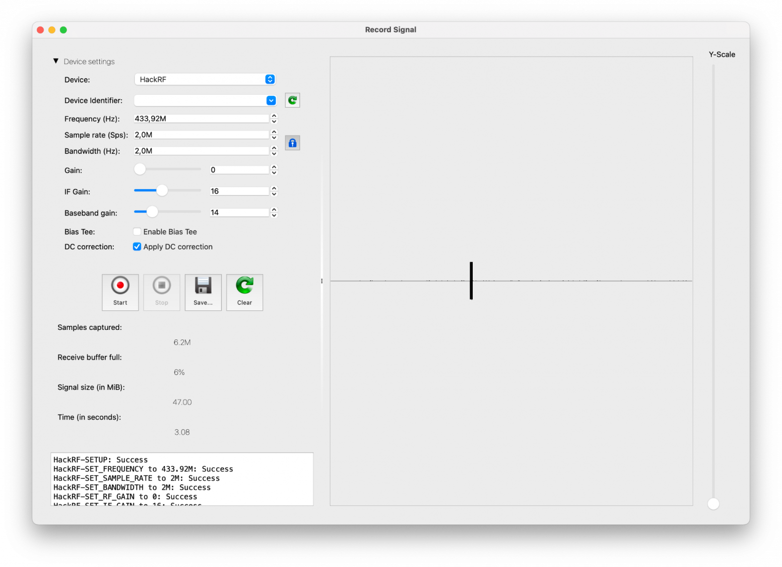782x567 pixels.
Task: Click the Y-Scale slider handle
Action: click(713, 504)
